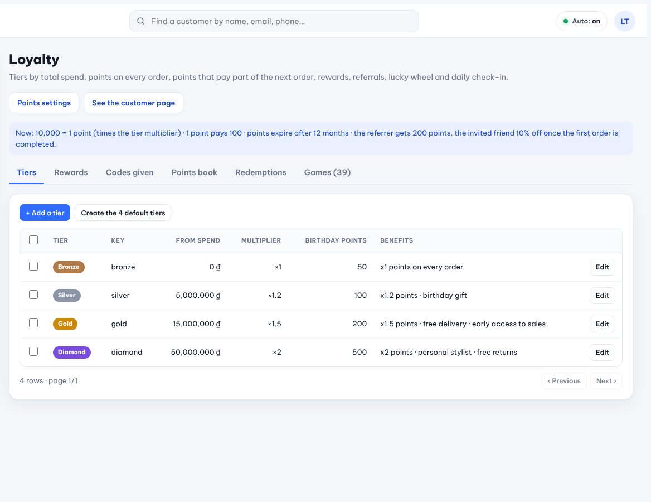Go to the Previous page
Viewport: 651px width, 502px height.
click(564, 380)
